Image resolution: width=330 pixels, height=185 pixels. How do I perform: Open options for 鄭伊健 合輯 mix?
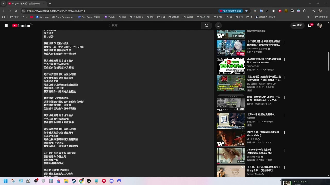[x=284, y=97]
